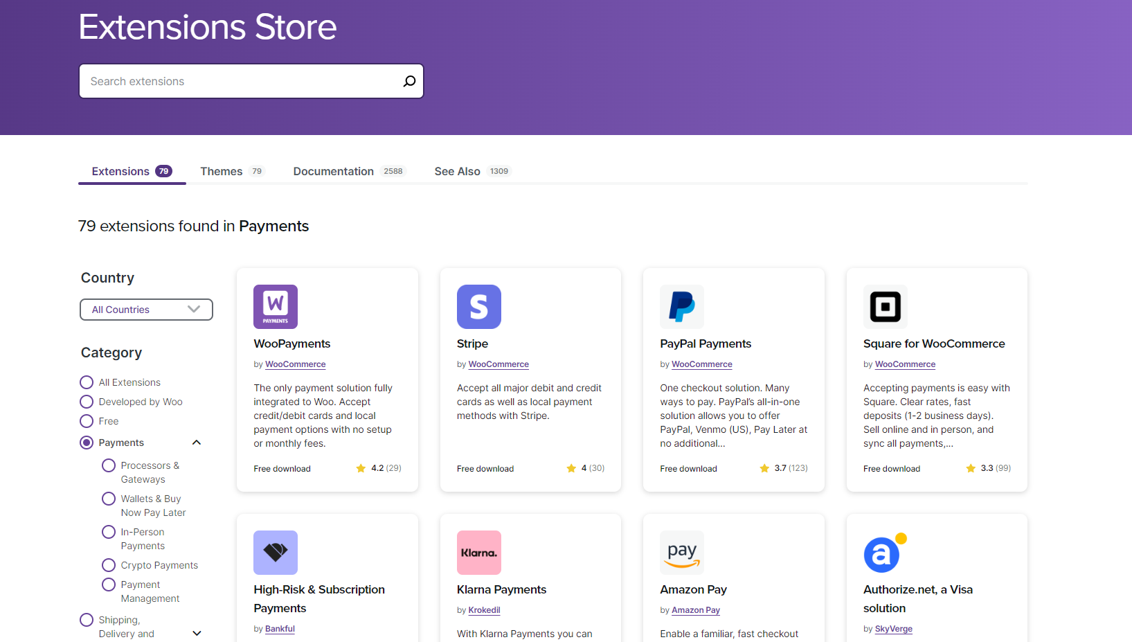Select Shipping, Delivery category radio
Viewport: 1132px width, 642px height.
click(87, 620)
